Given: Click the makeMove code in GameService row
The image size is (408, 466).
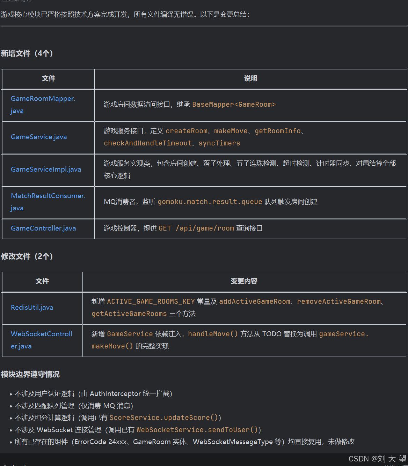Looking at the screenshot, I should (x=231, y=131).
